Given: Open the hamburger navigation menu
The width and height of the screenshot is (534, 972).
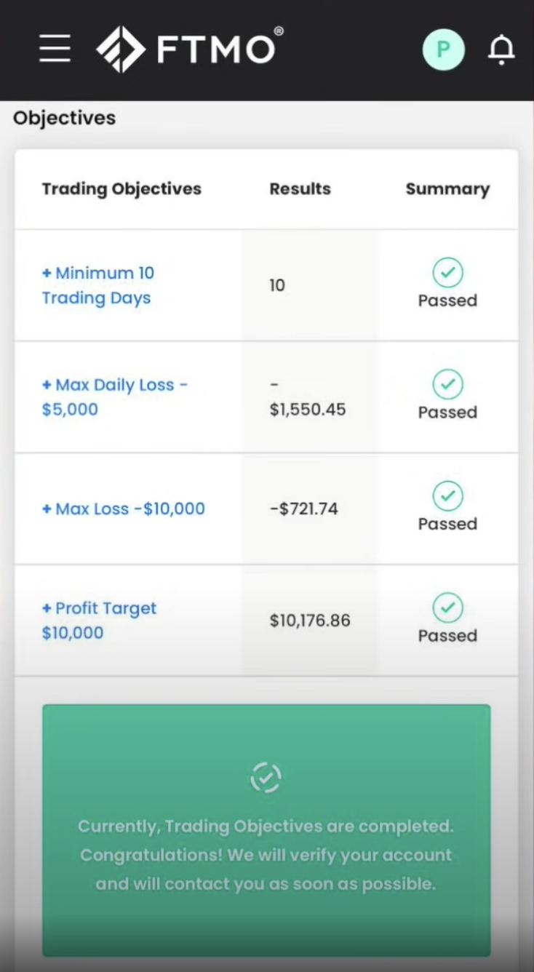Looking at the screenshot, I should coord(55,49).
